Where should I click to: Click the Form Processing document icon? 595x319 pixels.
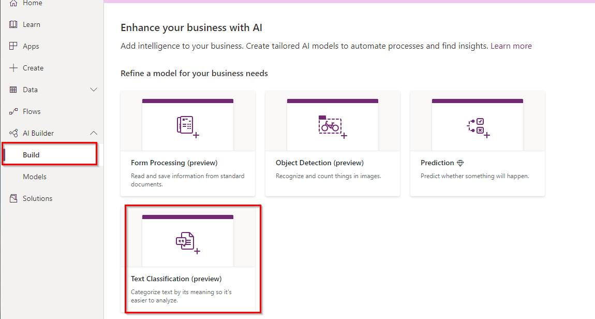186,125
